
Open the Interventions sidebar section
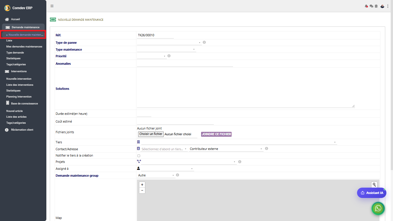coord(19,71)
